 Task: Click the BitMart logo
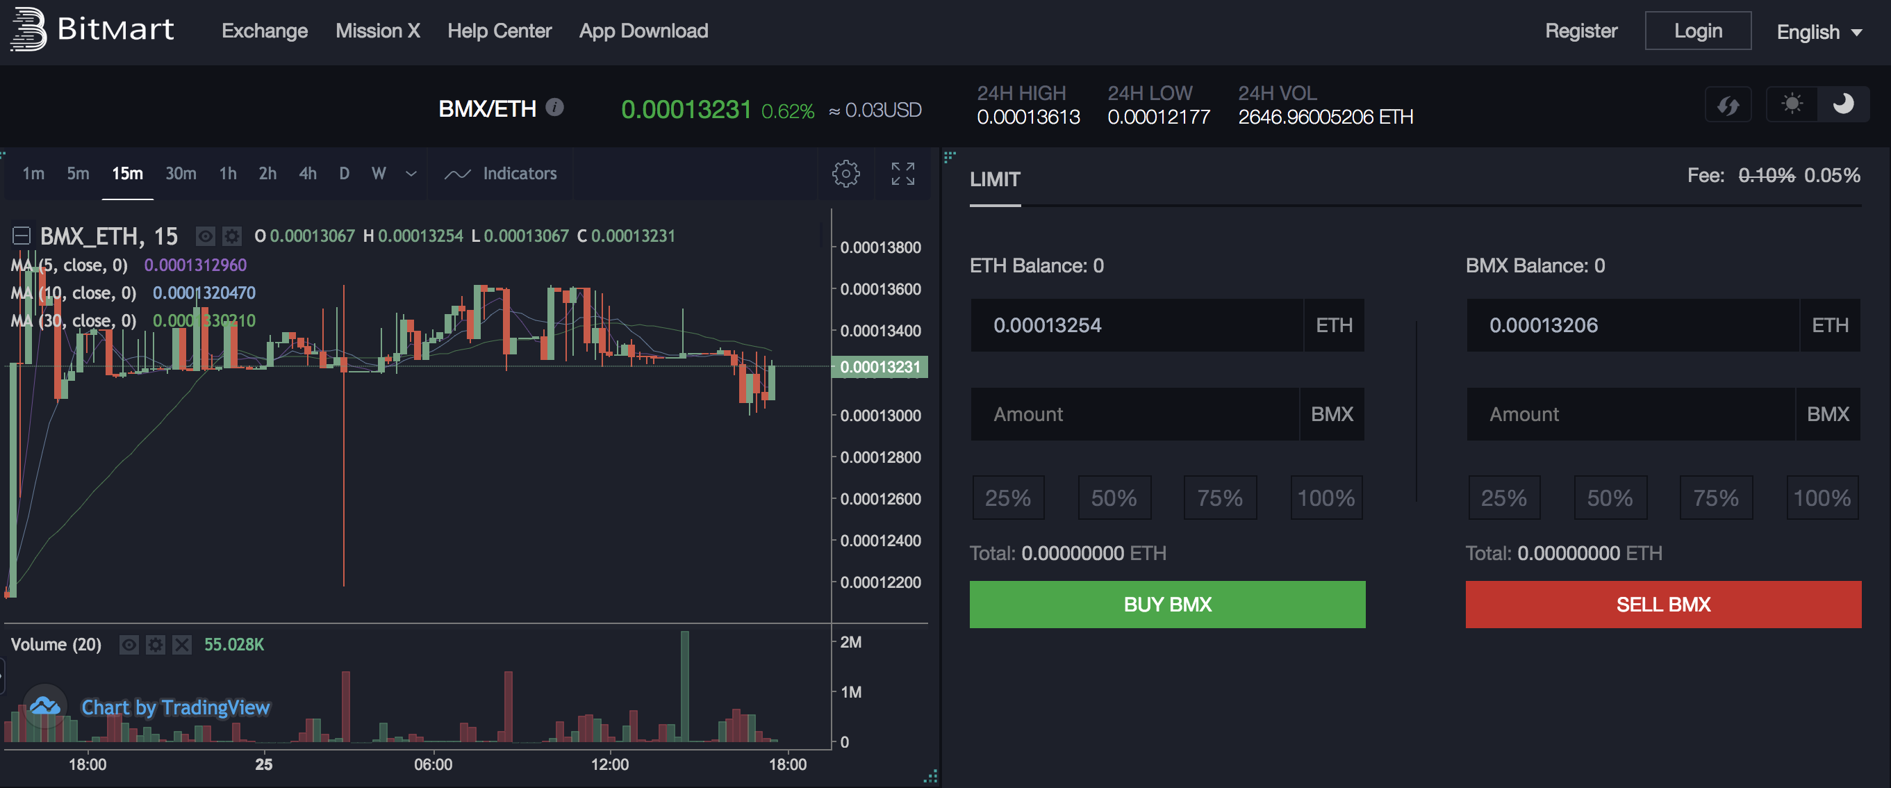point(92,29)
